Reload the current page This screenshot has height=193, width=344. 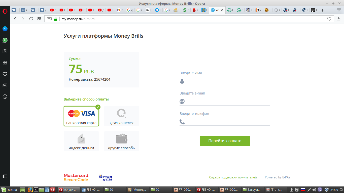tap(31, 19)
